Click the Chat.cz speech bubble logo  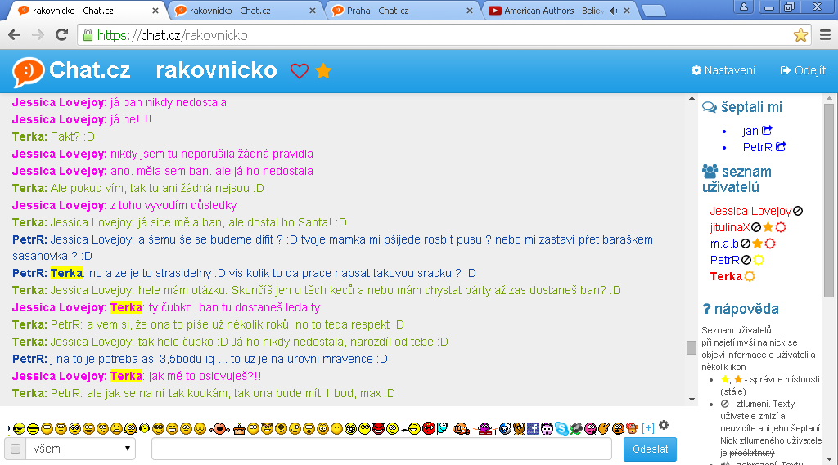click(28, 72)
